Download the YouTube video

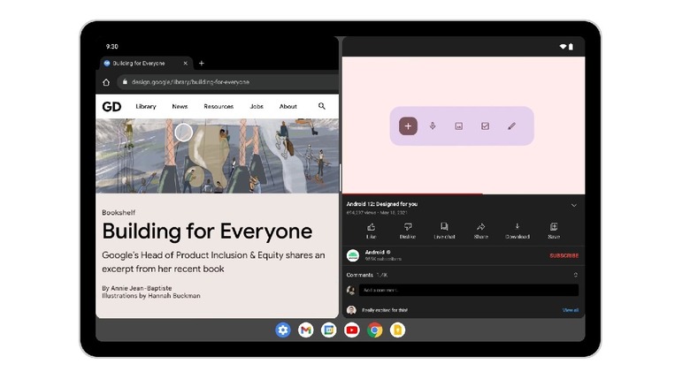point(517,231)
